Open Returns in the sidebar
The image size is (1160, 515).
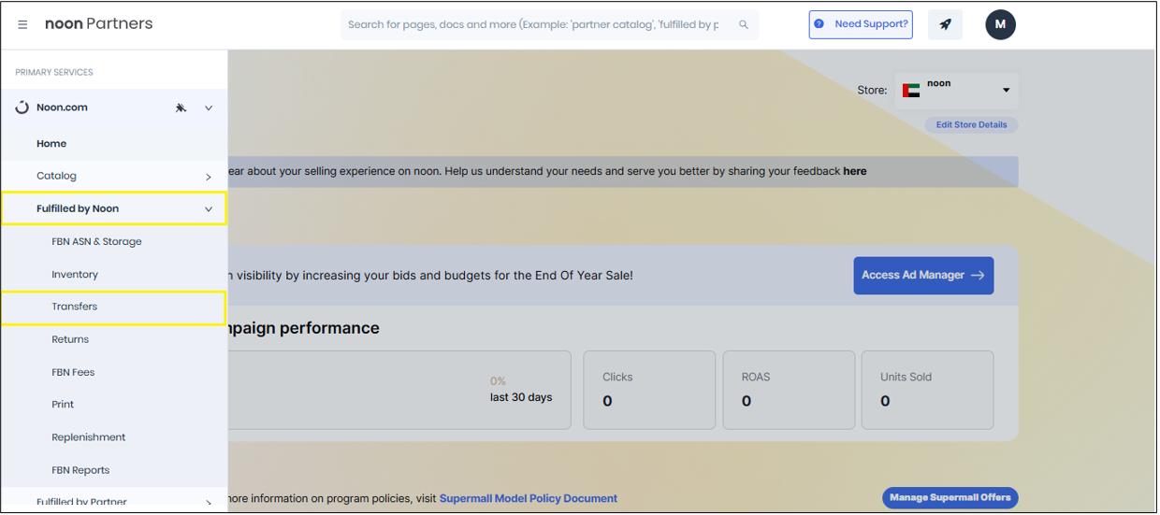click(x=70, y=339)
